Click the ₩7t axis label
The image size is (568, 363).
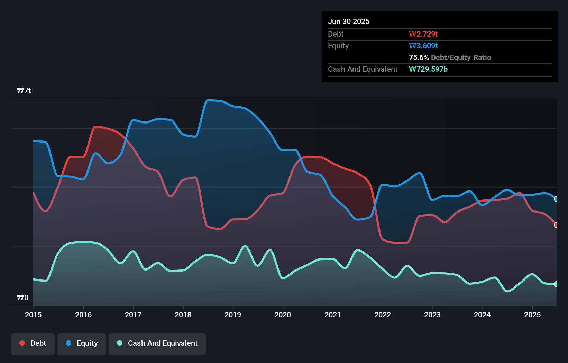[24, 90]
